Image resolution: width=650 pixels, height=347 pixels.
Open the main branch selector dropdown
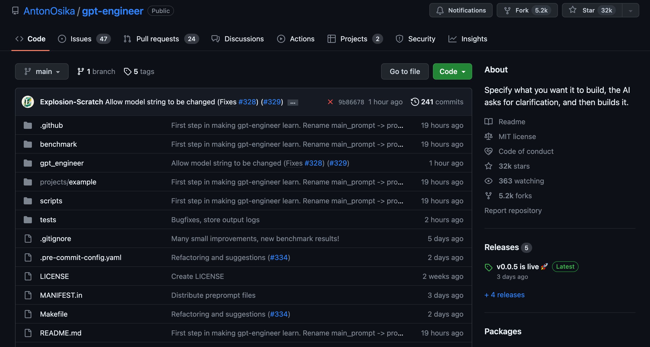click(x=42, y=71)
